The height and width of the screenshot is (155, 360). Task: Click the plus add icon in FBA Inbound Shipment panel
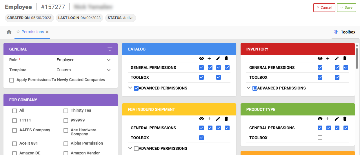coord(209,119)
